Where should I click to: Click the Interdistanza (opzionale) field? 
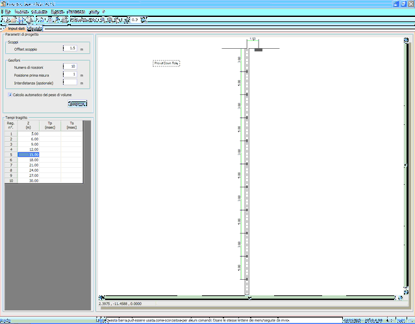pos(70,82)
